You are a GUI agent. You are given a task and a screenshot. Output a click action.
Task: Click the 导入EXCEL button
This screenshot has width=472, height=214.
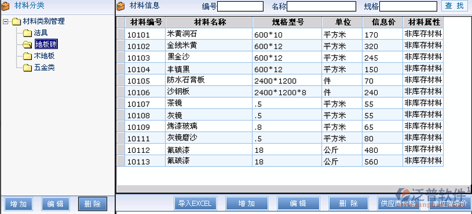[x=195, y=203]
